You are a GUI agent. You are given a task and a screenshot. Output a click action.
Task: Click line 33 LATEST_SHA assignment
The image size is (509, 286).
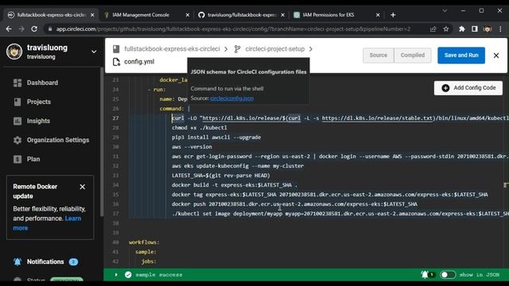(221, 176)
